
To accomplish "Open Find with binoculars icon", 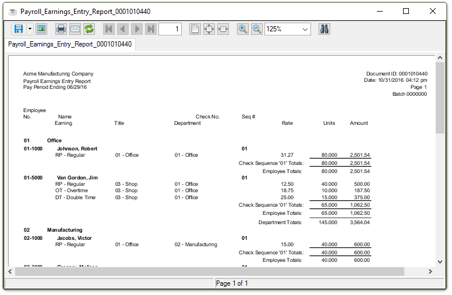I will [324, 29].
